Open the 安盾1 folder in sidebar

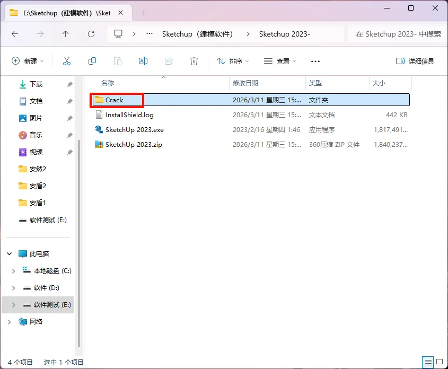38,203
